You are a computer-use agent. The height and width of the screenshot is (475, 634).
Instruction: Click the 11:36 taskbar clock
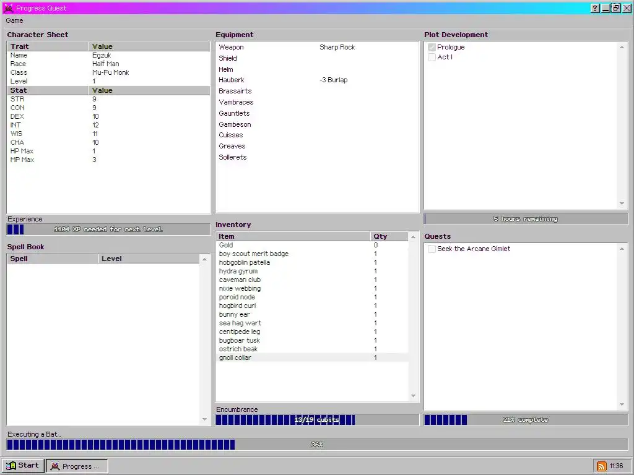tap(616, 466)
